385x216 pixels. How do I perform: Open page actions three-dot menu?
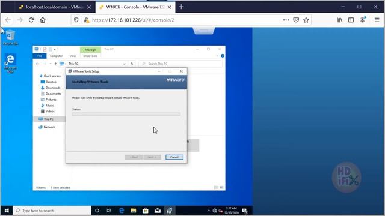click(x=286, y=20)
